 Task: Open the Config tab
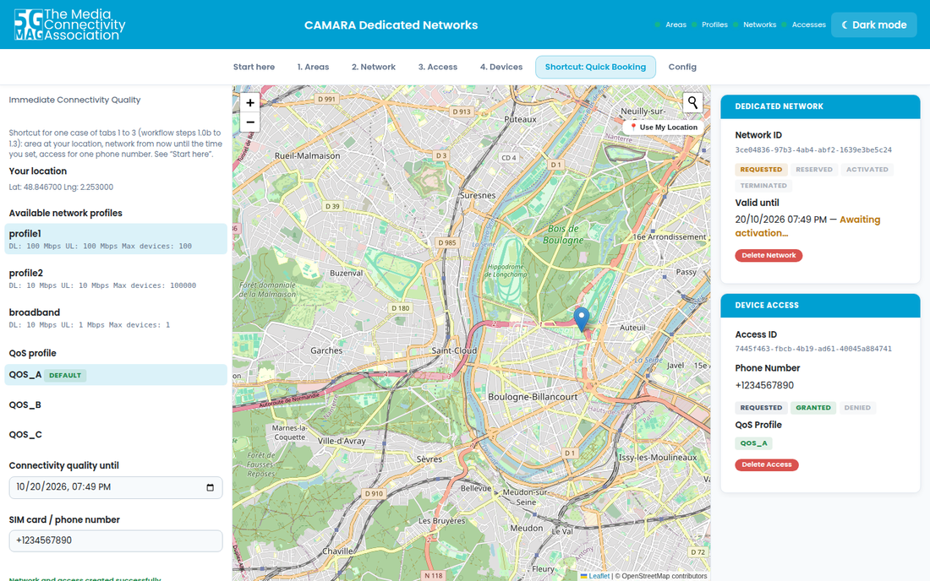tap(682, 67)
